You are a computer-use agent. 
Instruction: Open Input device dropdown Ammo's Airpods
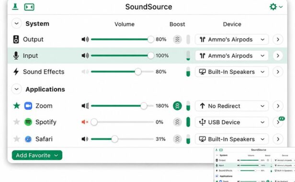(x=232, y=56)
